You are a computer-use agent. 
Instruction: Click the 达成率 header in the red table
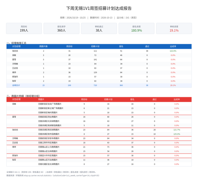click(x=177, y=99)
